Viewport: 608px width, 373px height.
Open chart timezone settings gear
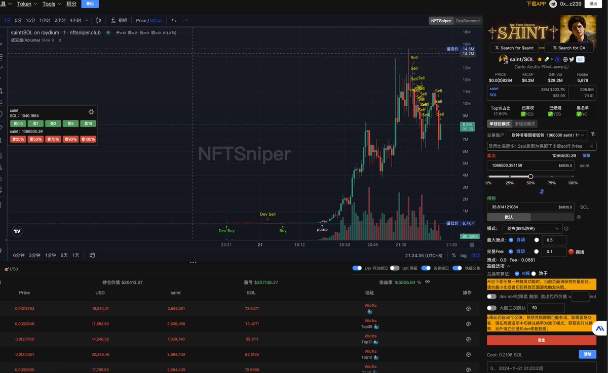[472, 245]
